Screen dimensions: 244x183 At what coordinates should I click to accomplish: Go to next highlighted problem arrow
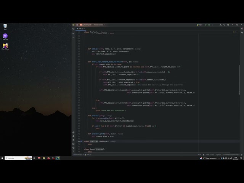point(239,32)
